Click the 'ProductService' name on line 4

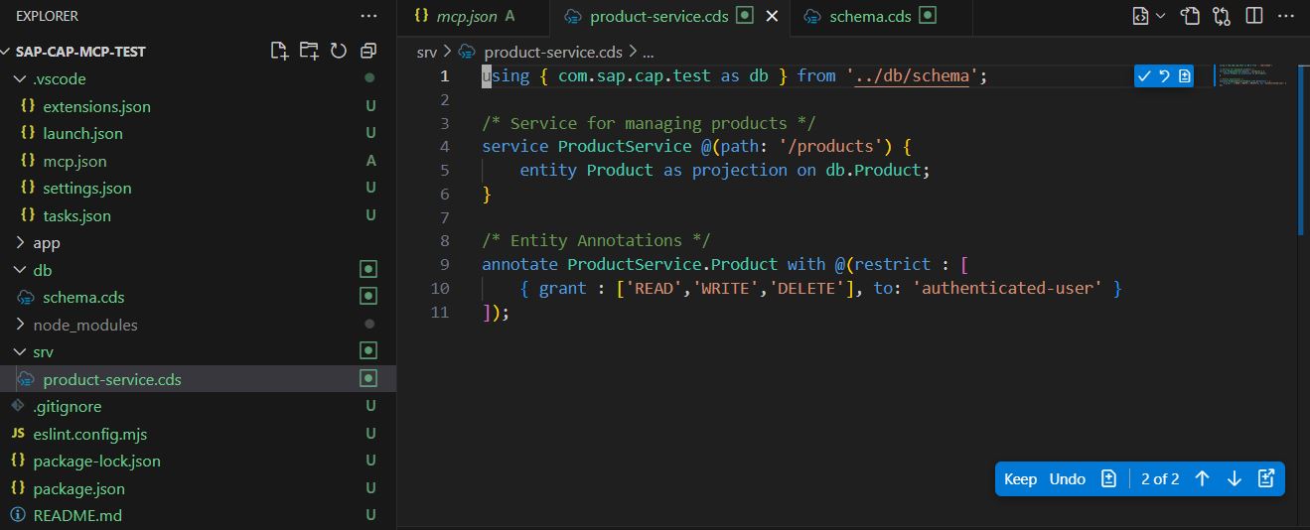click(x=624, y=146)
